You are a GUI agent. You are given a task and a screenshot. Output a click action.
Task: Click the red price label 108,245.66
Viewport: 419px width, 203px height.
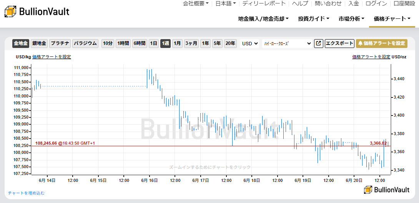coord(46,143)
